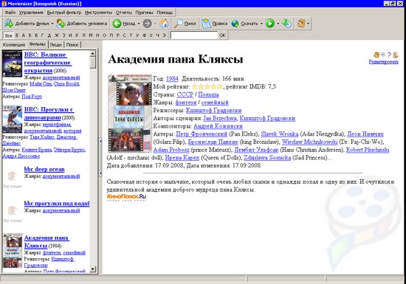Expand the export box icon dropdown arrow
This screenshot has height=284, width=406.
308,24
